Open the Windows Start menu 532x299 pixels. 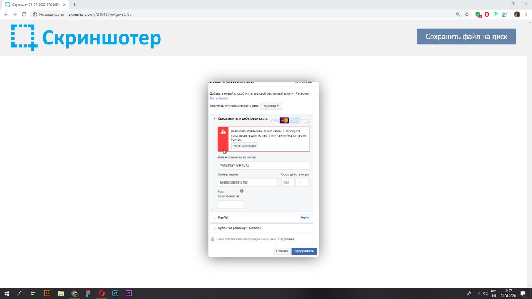pyautogui.click(x=7, y=293)
